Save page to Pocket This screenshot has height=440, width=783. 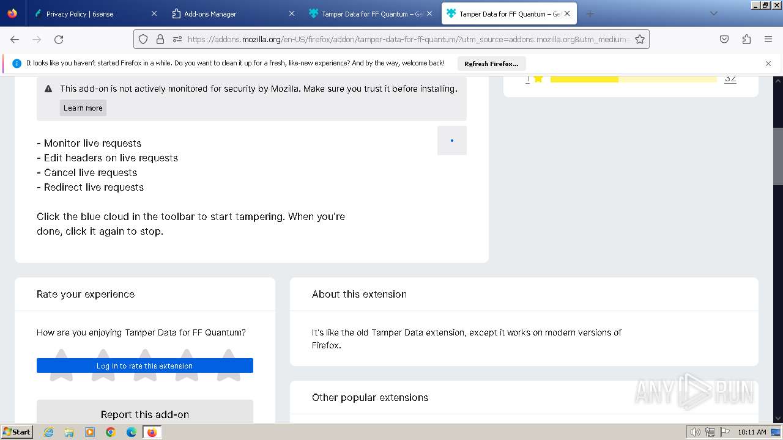pos(724,39)
